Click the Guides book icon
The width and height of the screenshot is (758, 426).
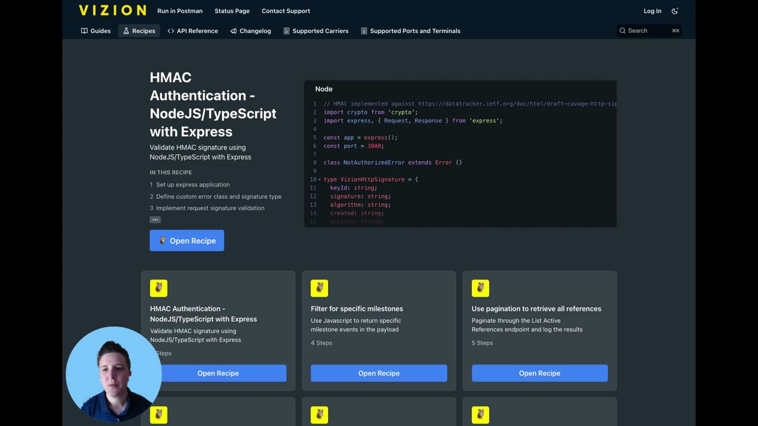point(85,31)
